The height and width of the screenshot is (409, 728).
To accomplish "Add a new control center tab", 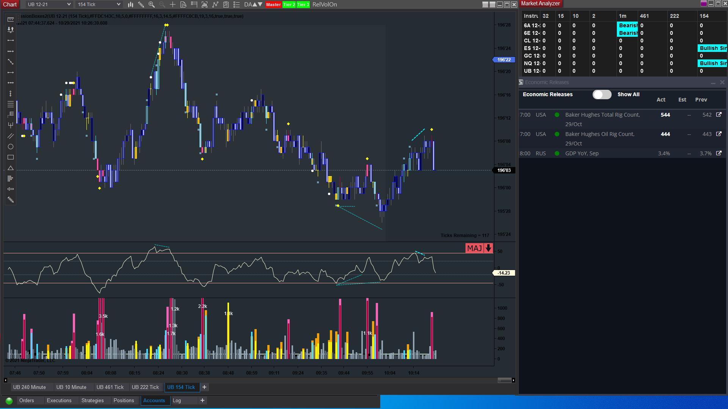I will tap(202, 400).
